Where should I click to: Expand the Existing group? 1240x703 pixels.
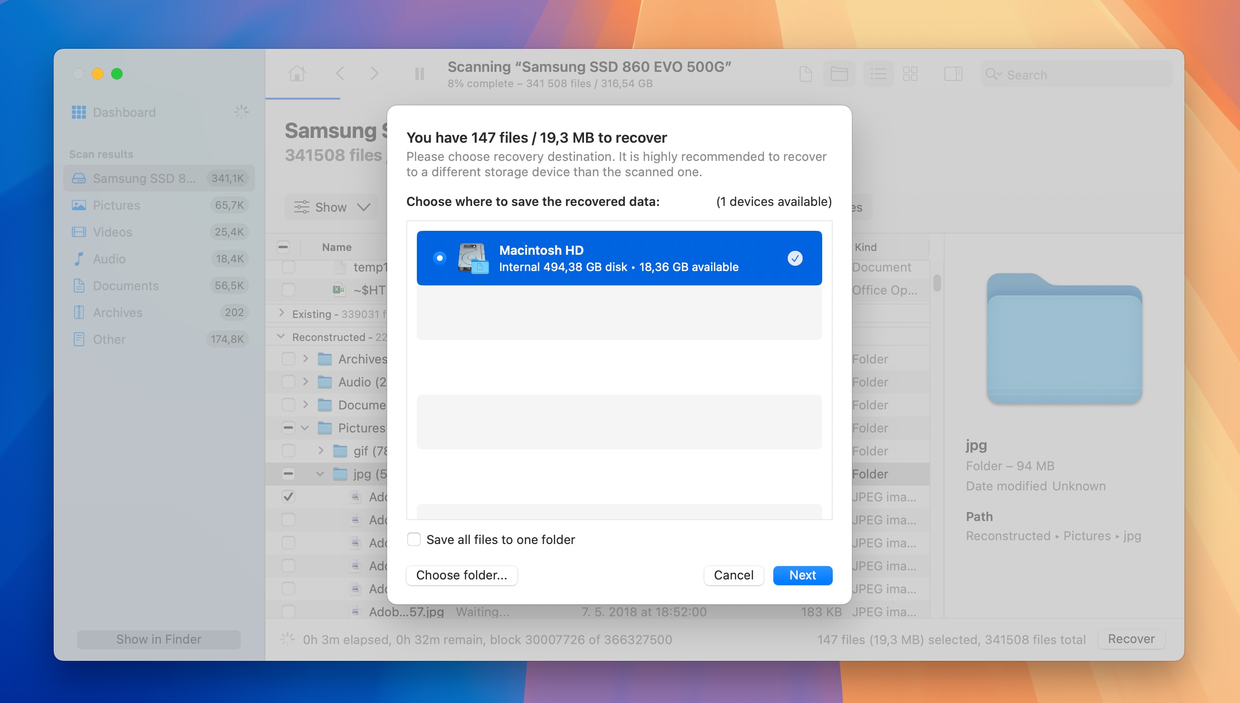282,313
